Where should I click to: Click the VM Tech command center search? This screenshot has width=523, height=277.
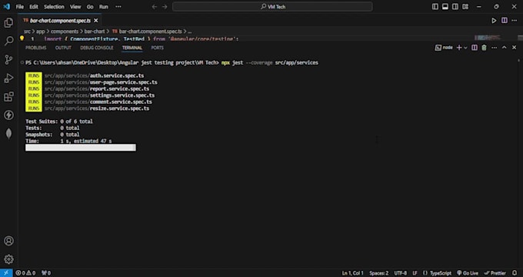[x=272, y=7]
